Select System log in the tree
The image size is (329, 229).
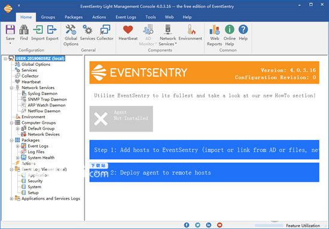[35, 187]
